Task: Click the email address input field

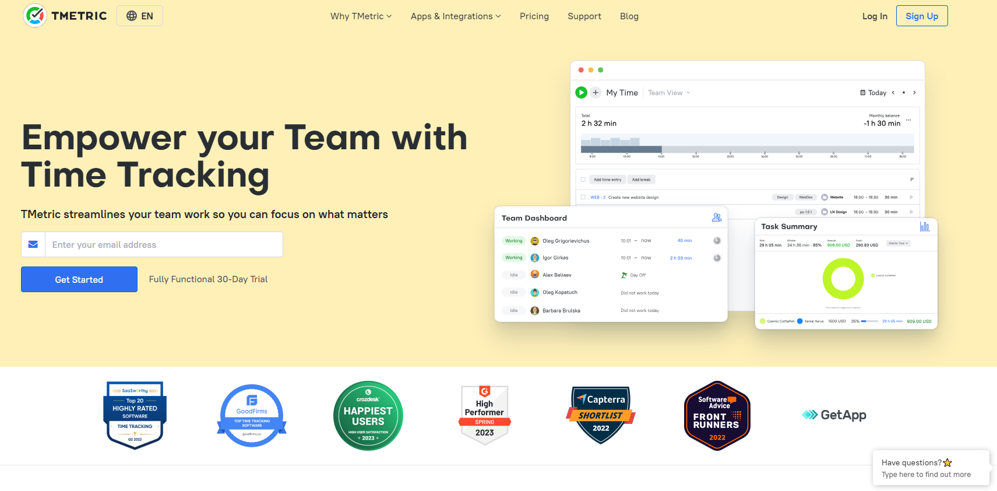Action: 164,244
